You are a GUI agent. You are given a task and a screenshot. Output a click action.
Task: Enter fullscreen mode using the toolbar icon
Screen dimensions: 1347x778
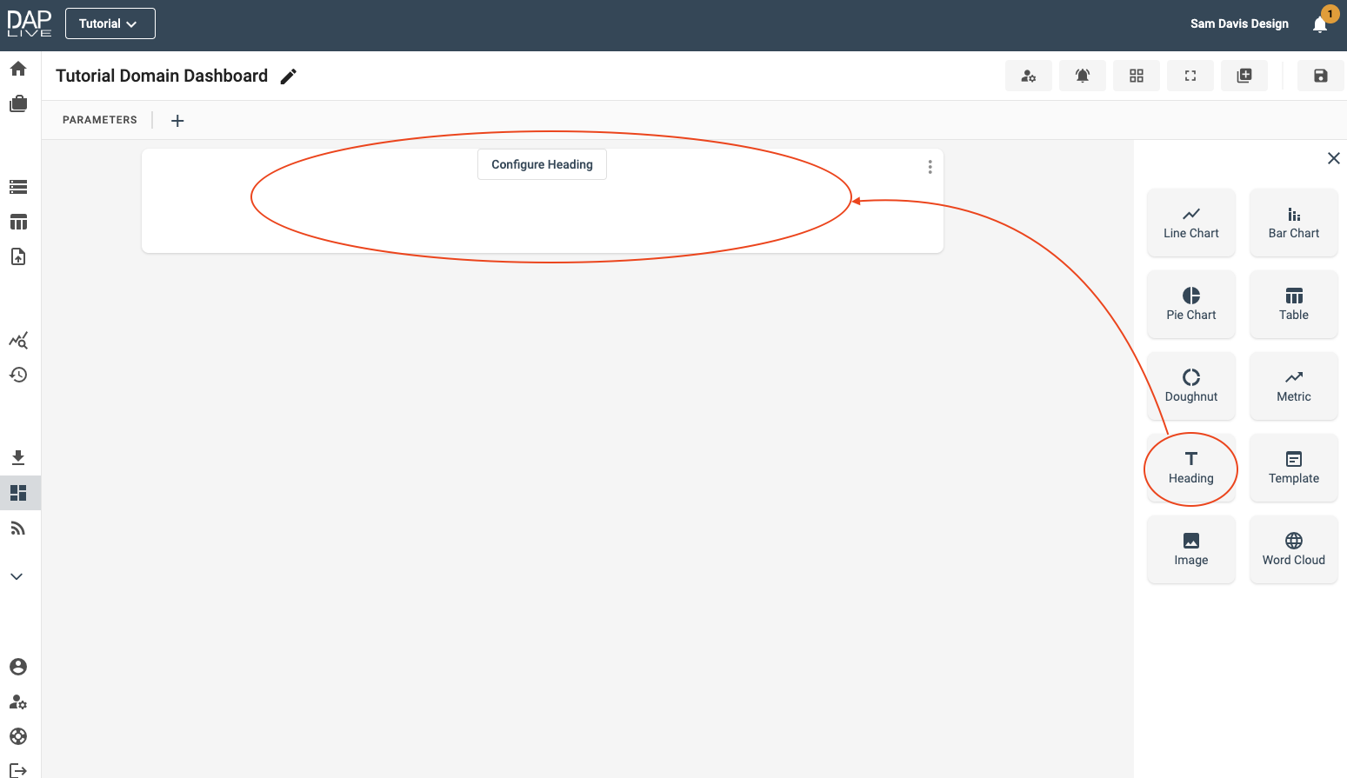pyautogui.click(x=1190, y=76)
